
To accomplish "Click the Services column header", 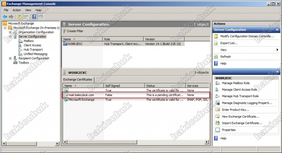I will pyautogui.click(x=197, y=86).
